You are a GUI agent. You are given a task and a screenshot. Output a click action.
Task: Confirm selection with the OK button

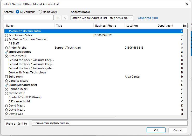pyautogui.click(x=156, y=130)
